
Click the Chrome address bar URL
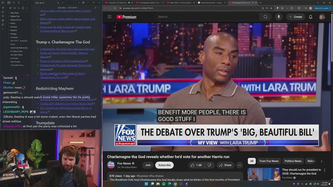point(138,8)
